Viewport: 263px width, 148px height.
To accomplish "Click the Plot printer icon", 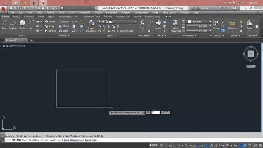I will tap(39, 8).
